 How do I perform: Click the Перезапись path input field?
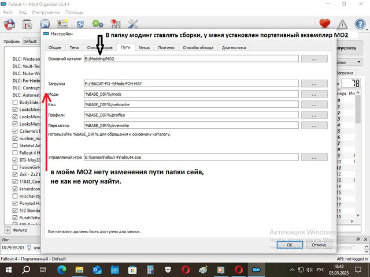point(191,125)
